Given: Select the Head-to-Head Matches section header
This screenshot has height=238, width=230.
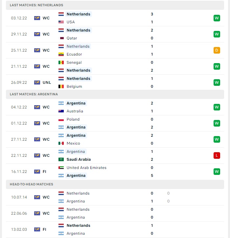Looking at the screenshot, I should [x=115, y=184].
